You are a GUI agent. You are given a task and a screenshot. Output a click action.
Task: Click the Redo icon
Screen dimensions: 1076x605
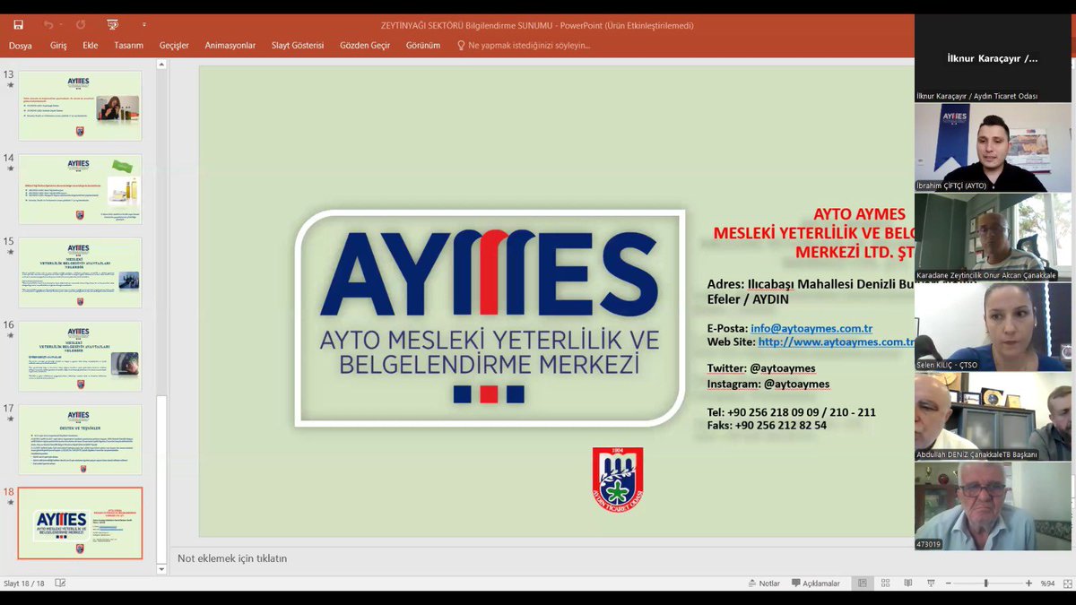[81, 22]
